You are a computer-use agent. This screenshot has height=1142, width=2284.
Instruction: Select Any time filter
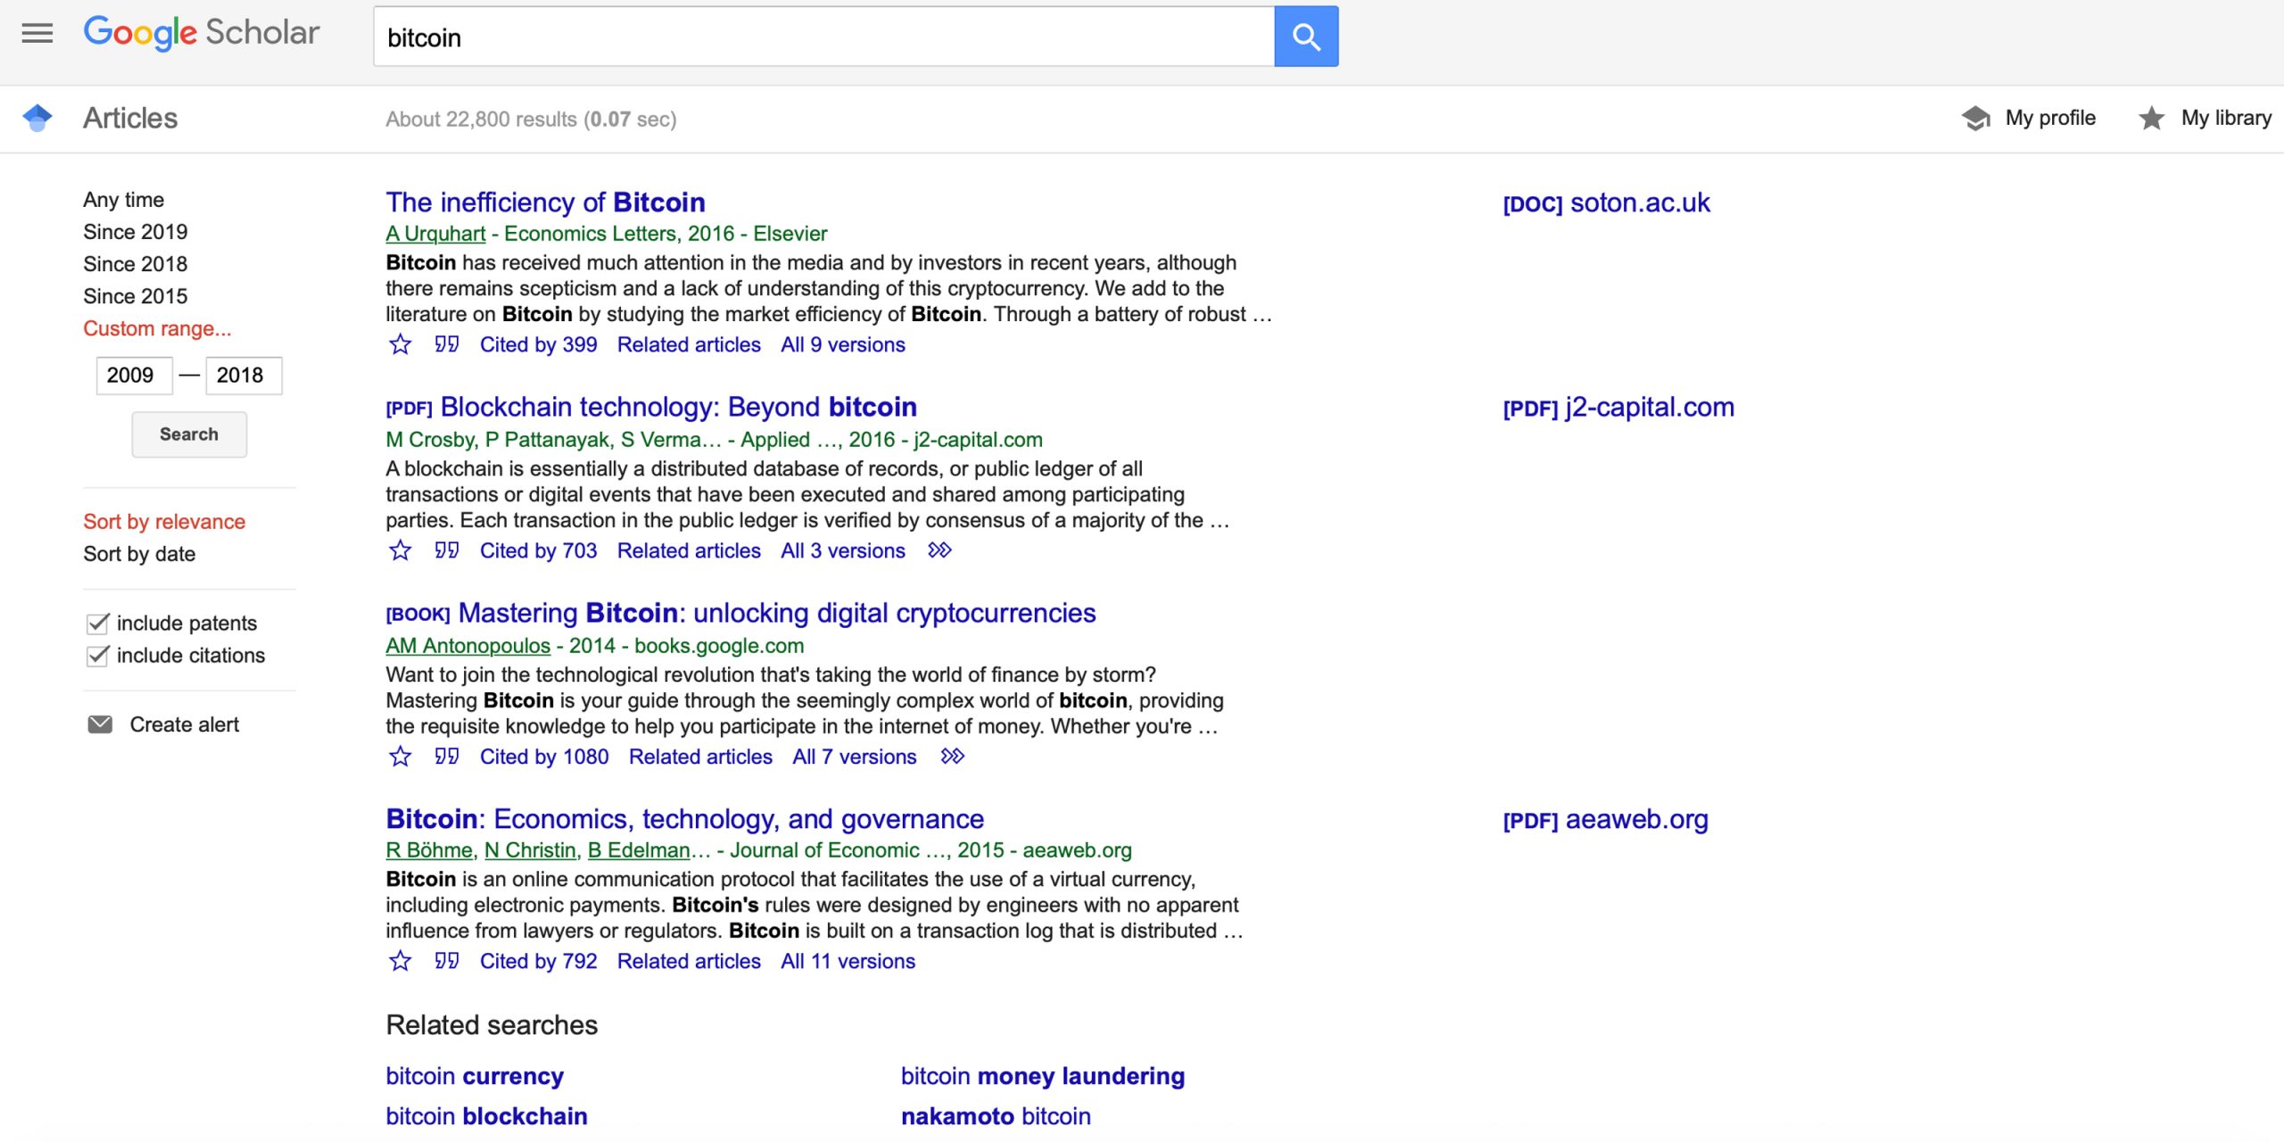click(123, 200)
